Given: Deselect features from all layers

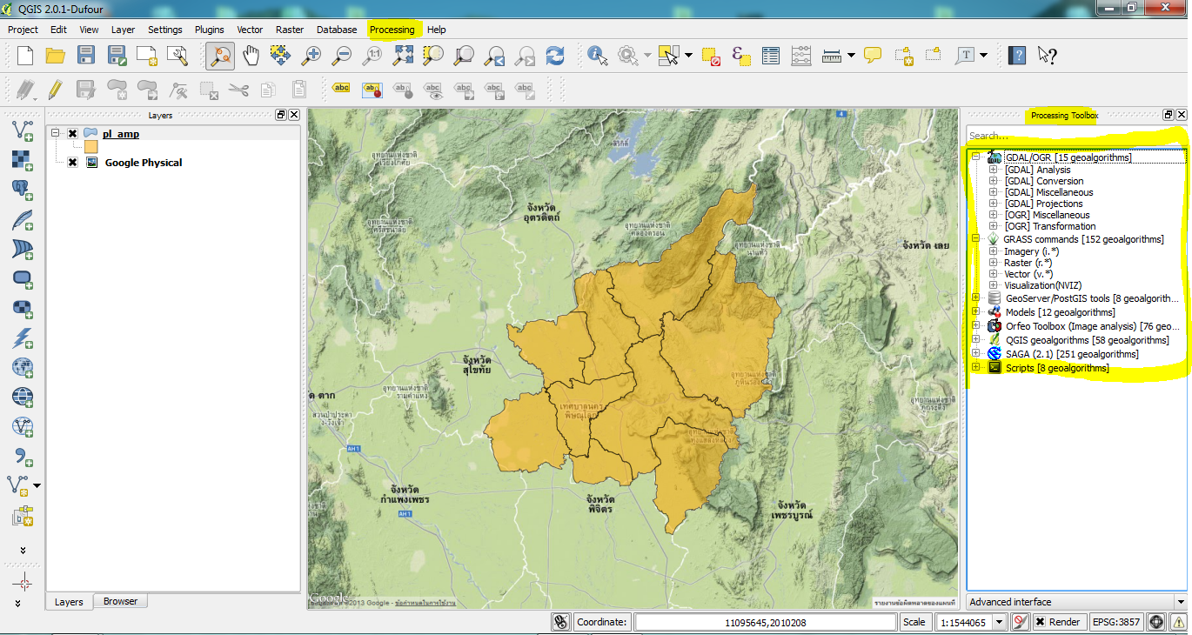Looking at the screenshot, I should [711, 56].
